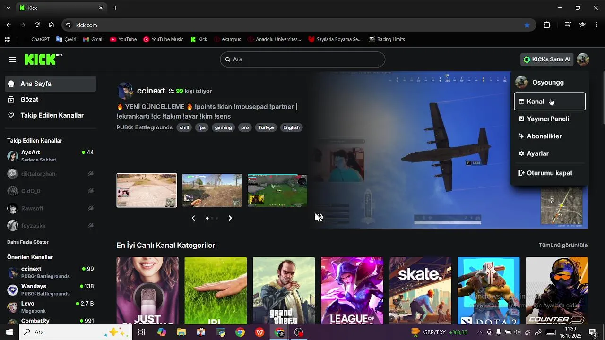The height and width of the screenshot is (340, 605).
Task: Click ccinext streamer avatar in featured stream
Action: point(125,91)
